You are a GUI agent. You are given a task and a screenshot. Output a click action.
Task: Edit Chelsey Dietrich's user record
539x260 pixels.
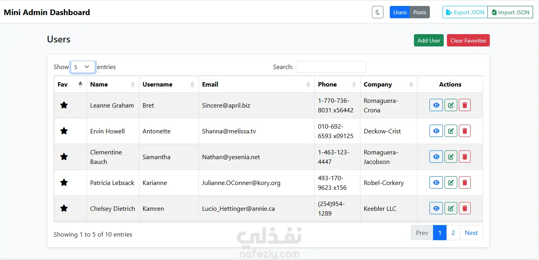(x=450, y=208)
